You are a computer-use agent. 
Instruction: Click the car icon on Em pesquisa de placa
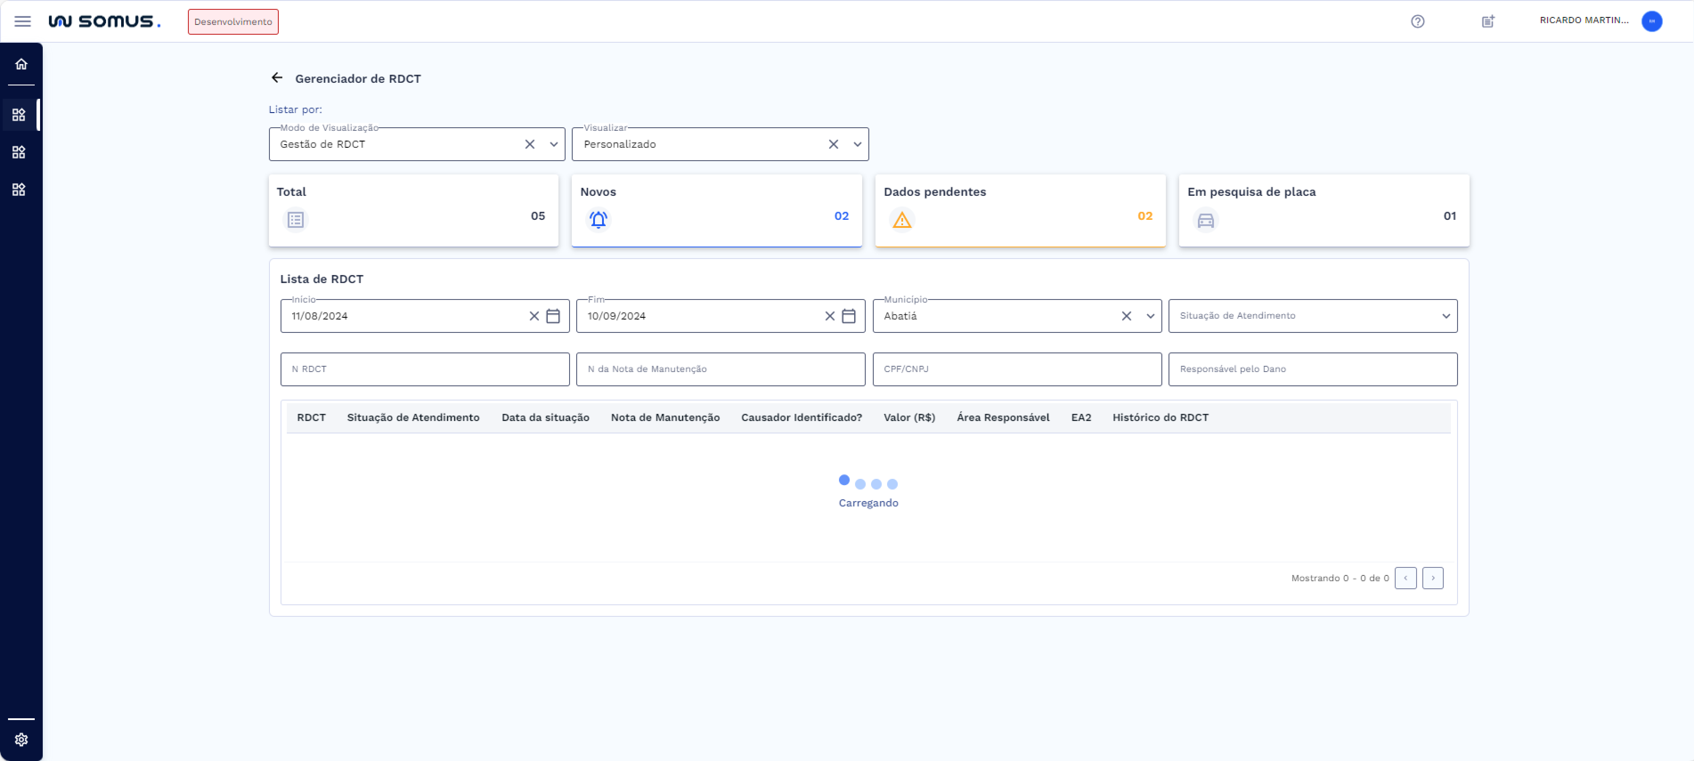(x=1205, y=220)
